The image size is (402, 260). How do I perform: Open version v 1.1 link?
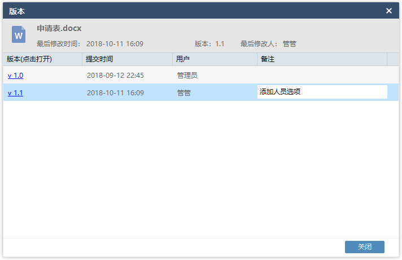15,92
